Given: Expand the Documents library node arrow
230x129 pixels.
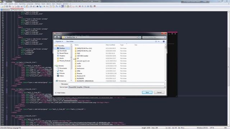Looking at the screenshot, I should [56, 68].
